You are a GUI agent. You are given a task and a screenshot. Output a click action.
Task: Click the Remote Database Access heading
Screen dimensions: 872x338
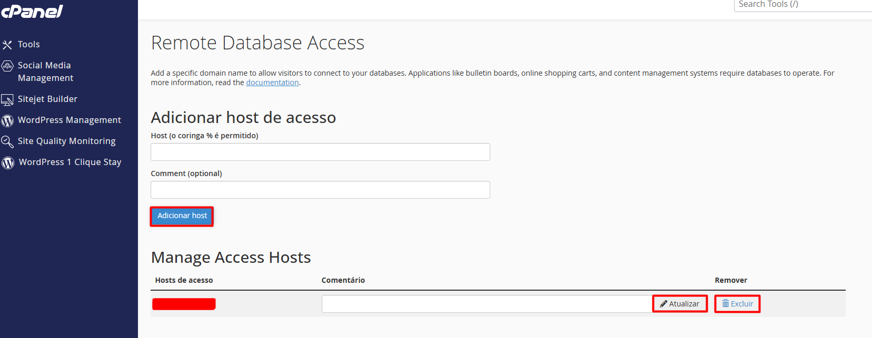(x=257, y=43)
